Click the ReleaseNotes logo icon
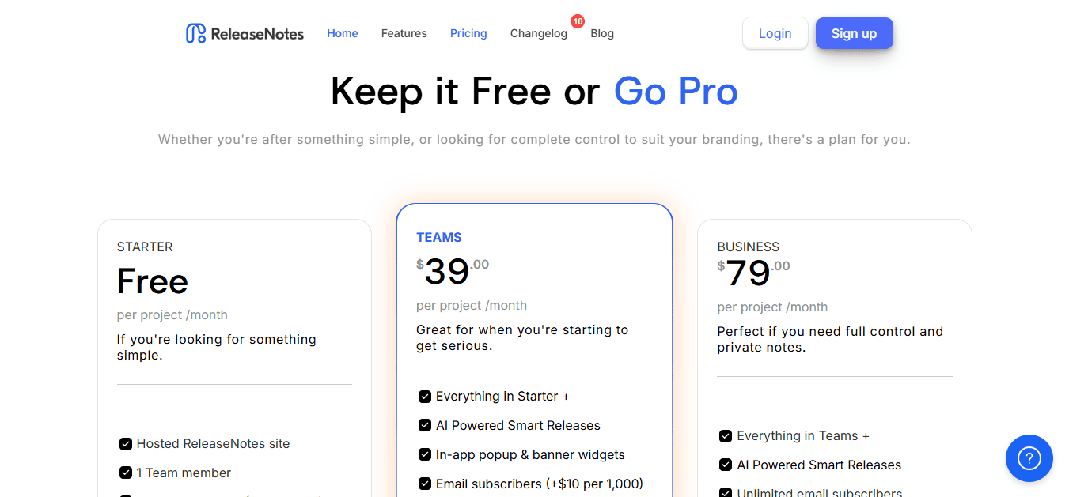The image size is (1069, 497). 195,33
